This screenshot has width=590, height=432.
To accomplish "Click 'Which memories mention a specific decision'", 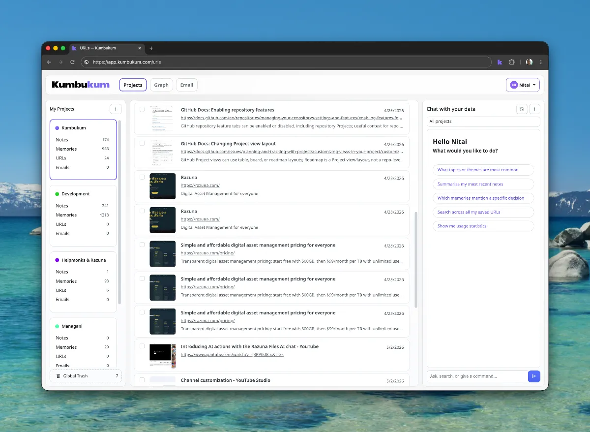I will (x=483, y=198).
